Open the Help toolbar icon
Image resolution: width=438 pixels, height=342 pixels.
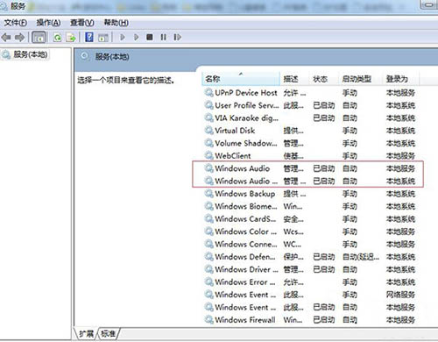pos(89,37)
